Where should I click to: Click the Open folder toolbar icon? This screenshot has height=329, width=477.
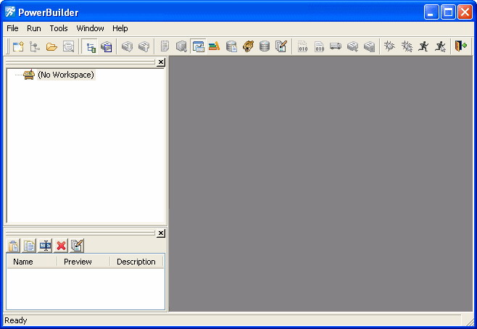click(x=51, y=46)
